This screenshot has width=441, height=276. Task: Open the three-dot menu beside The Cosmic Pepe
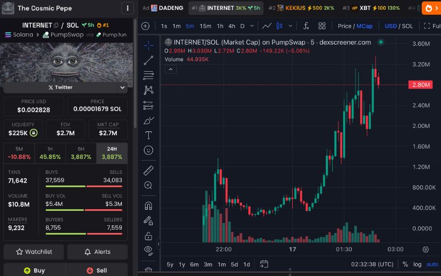click(127, 8)
